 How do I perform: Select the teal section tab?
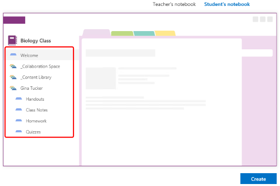(x=144, y=34)
